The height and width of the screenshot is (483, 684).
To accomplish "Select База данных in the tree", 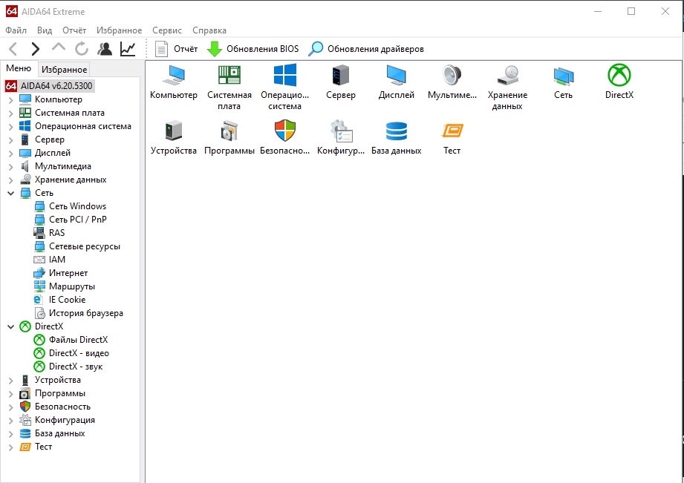I will click(52, 433).
